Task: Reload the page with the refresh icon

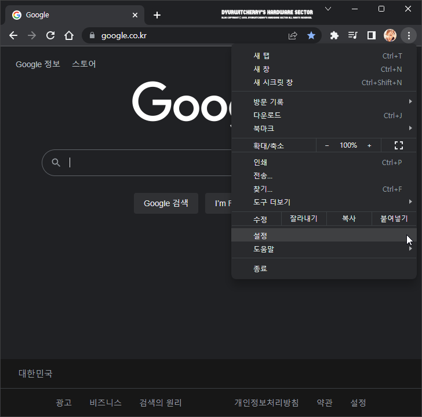Action: pyautogui.click(x=50, y=35)
